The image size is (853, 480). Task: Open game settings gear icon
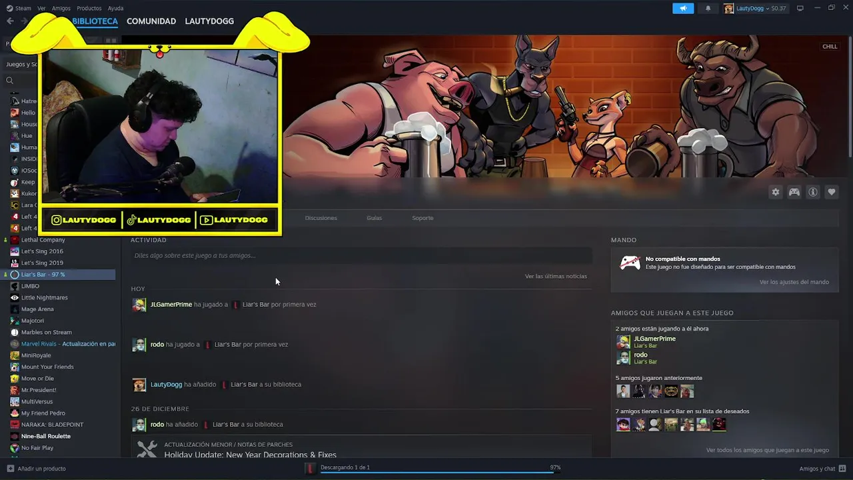(x=775, y=192)
